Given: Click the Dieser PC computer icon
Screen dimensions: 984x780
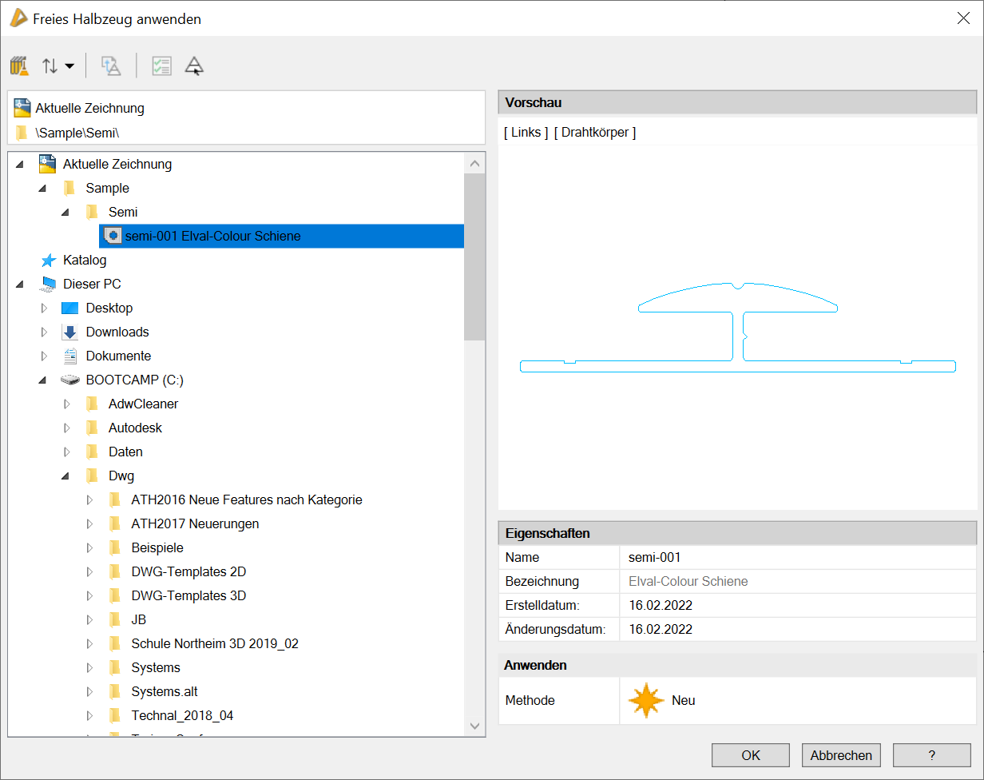Looking at the screenshot, I should pos(49,285).
